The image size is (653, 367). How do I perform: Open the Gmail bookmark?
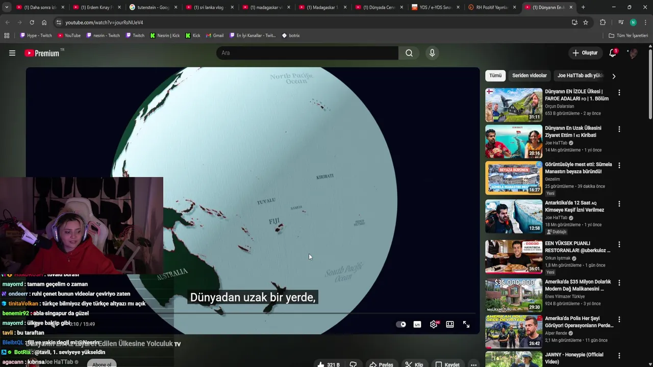(x=215, y=36)
